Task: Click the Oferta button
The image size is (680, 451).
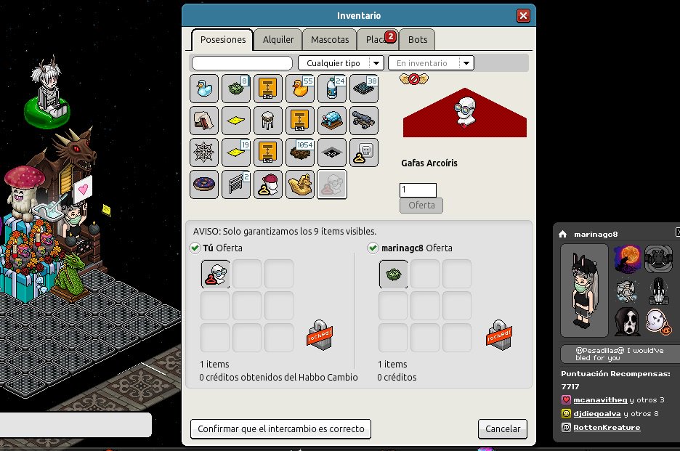Action: [x=421, y=205]
